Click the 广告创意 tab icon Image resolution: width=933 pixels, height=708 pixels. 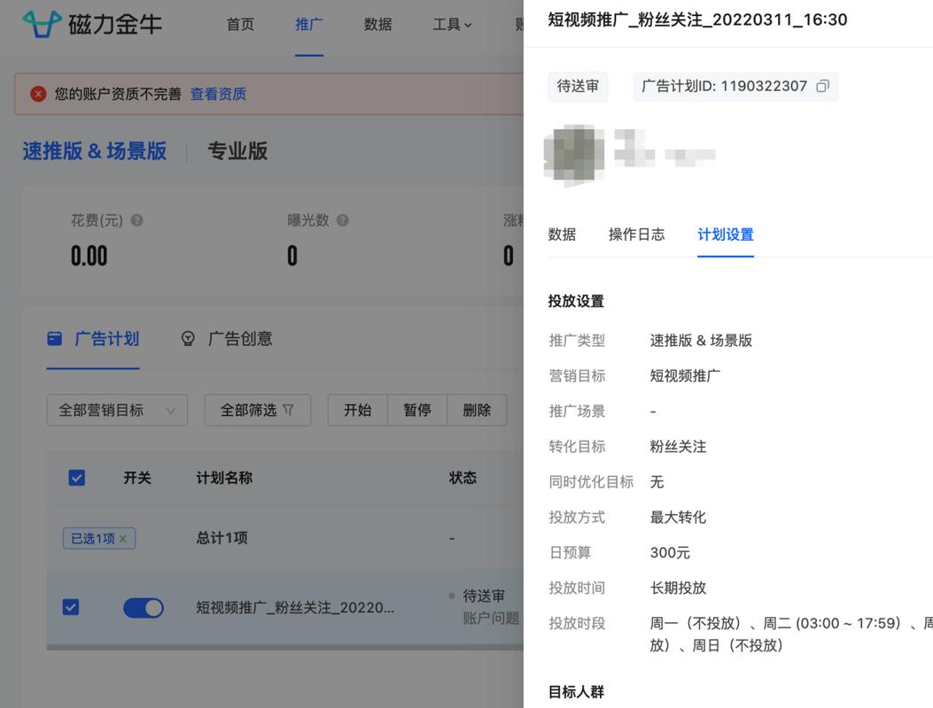(187, 338)
